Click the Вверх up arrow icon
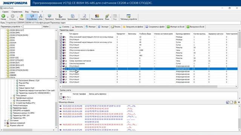Image resolution: width=241 pixels, height=135 pixels. [x=21, y=16]
